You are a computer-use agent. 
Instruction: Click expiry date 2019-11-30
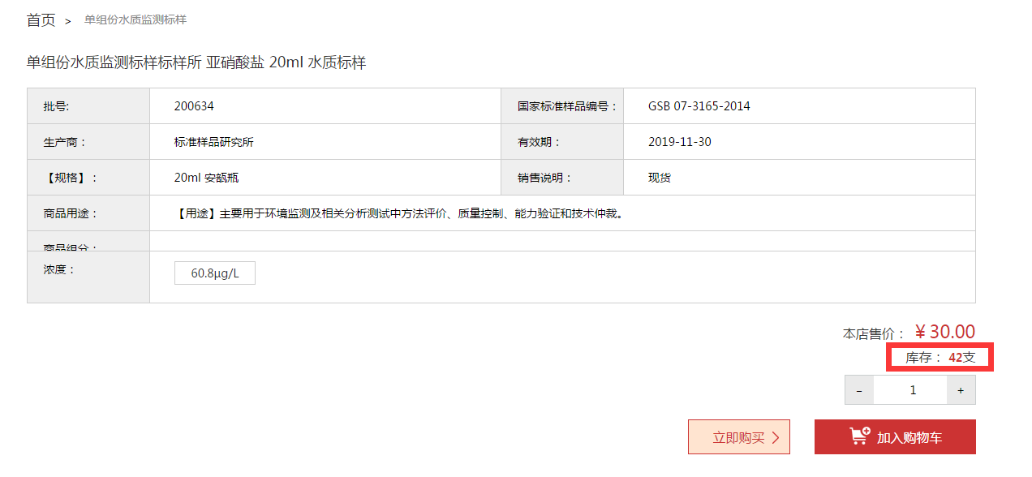click(679, 142)
